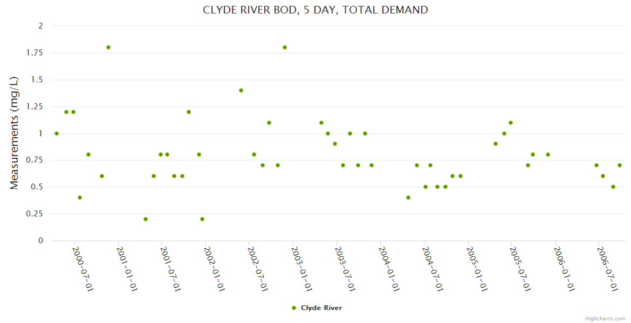Click the "Measurements (mg/L)" axis title

pos(15,133)
